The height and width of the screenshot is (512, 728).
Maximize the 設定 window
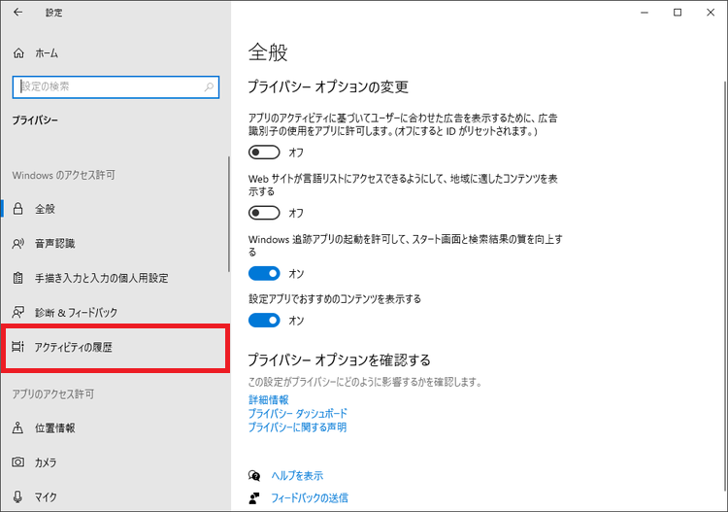[x=678, y=13]
